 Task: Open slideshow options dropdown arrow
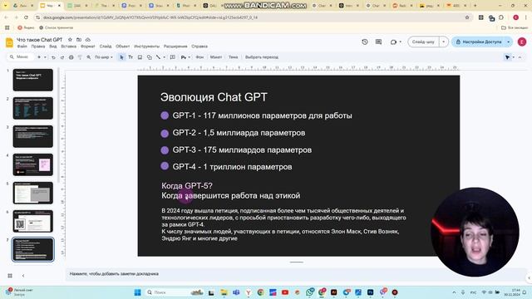click(x=443, y=42)
